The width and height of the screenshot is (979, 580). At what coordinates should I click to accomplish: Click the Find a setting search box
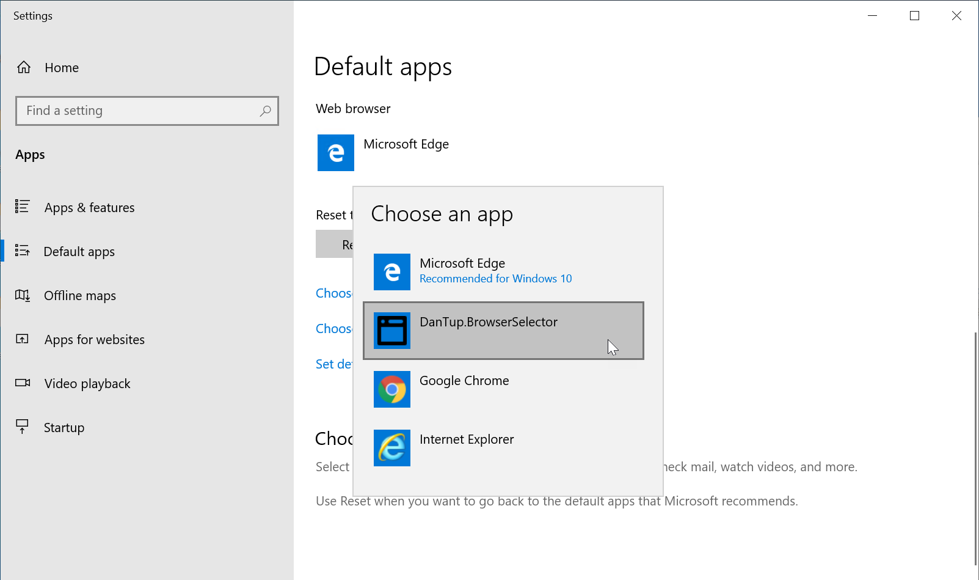(147, 111)
